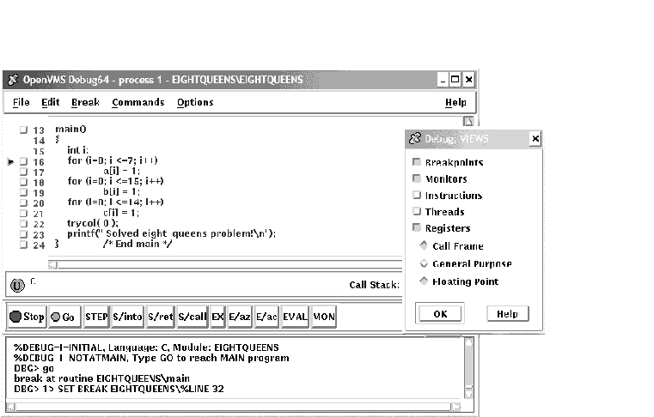Click the EVAL toolbar button
Viewport: 654px width, 417px height.
[295, 317]
